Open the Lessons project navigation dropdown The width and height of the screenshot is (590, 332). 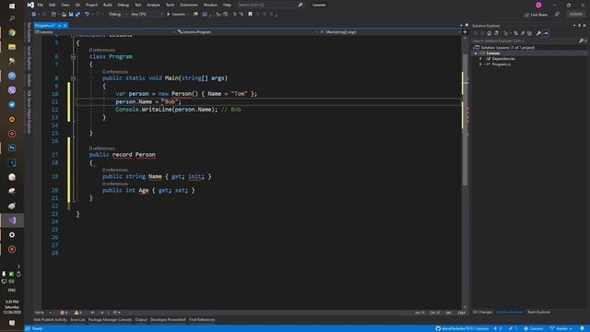(x=104, y=32)
